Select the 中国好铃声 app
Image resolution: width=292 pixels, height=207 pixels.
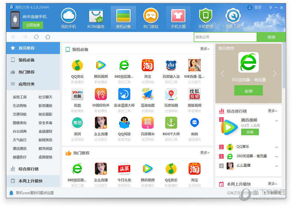pyautogui.click(x=101, y=94)
